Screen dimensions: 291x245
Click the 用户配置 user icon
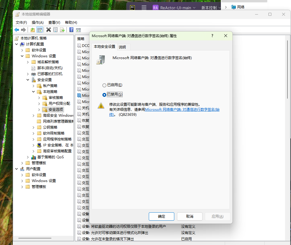tap(22, 169)
